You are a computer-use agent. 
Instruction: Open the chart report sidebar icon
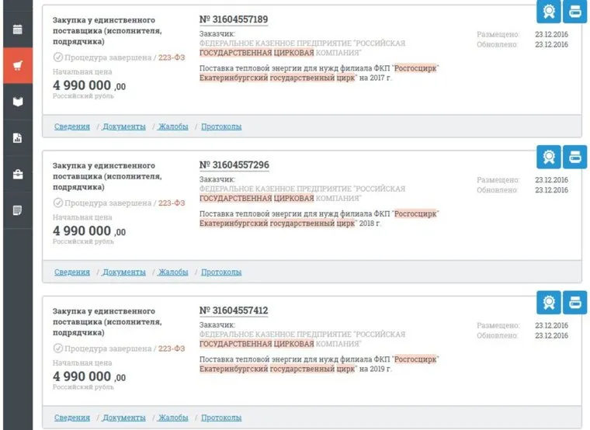click(17, 138)
